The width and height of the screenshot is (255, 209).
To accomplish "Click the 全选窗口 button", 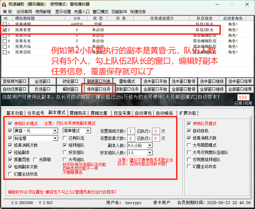I will (42, 81).
